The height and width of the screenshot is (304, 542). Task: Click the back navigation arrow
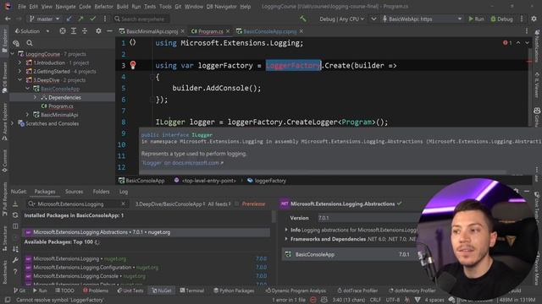(x=8, y=19)
